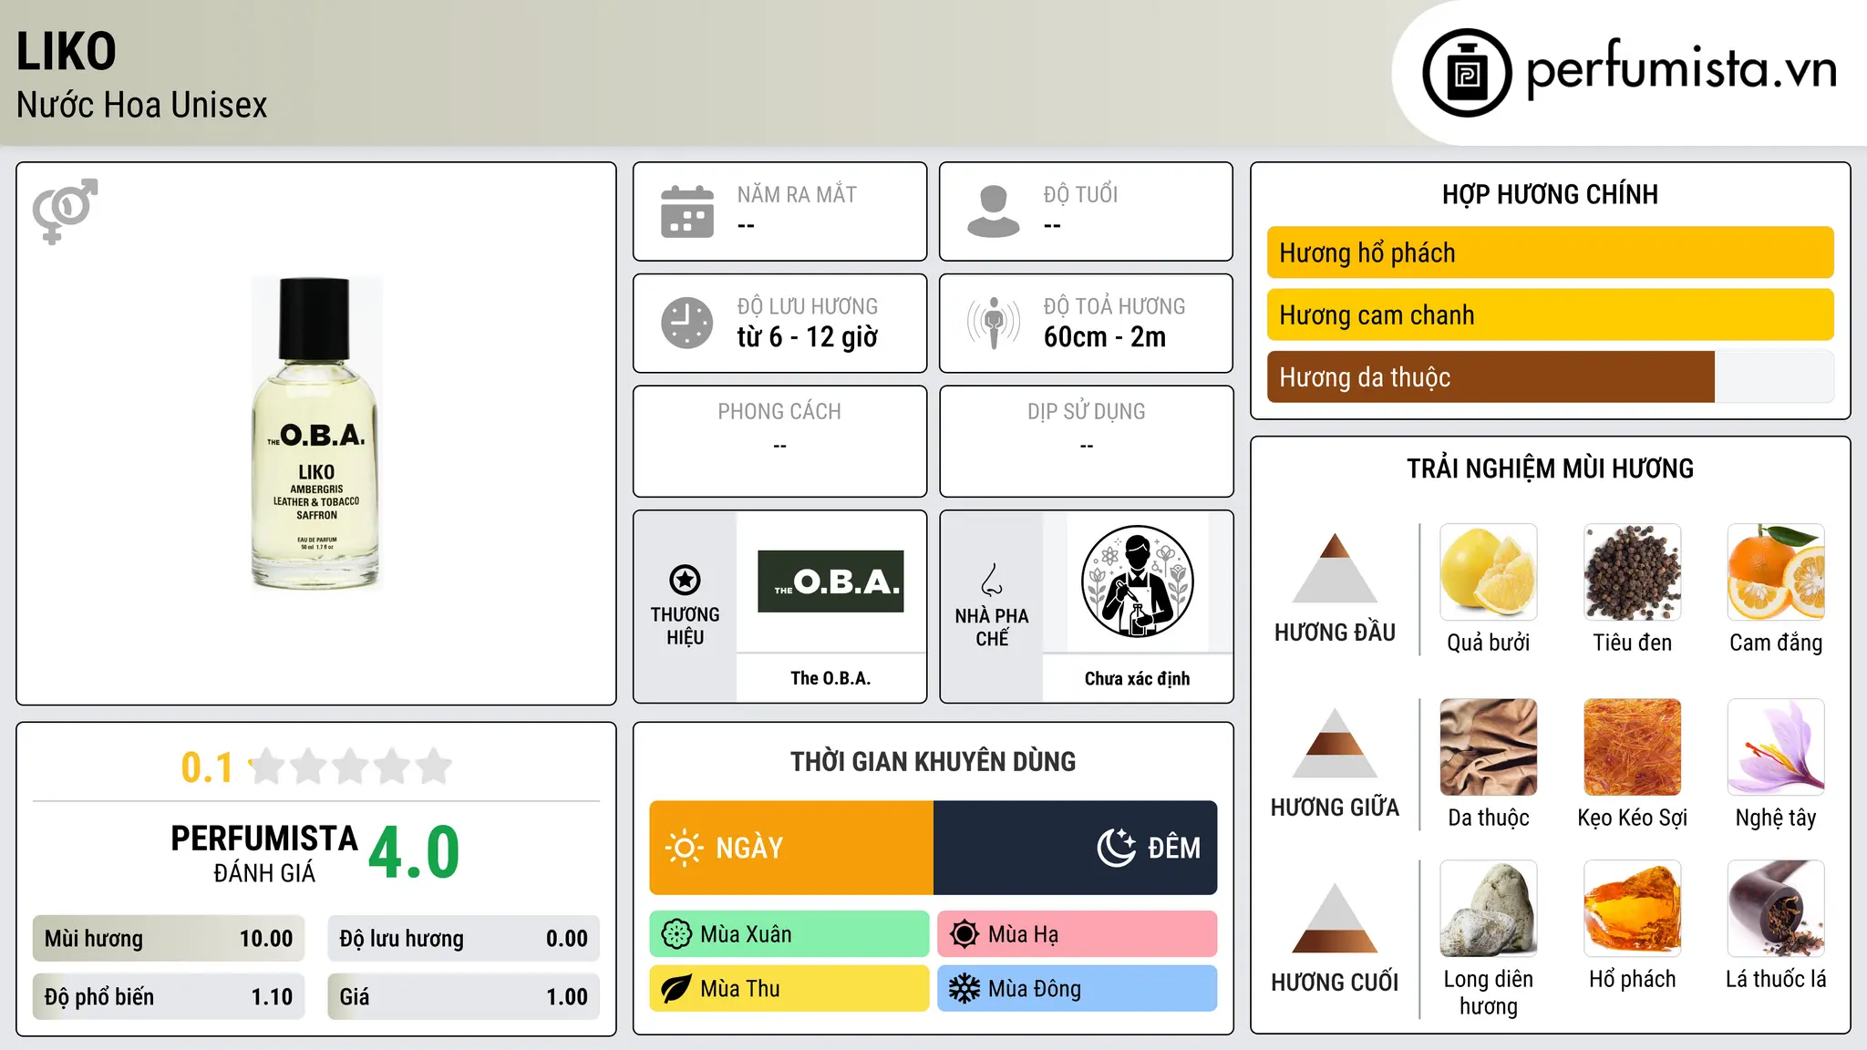Click the person icon beside Độ tuổi
Screen dimensions: 1867x1050
click(994, 211)
